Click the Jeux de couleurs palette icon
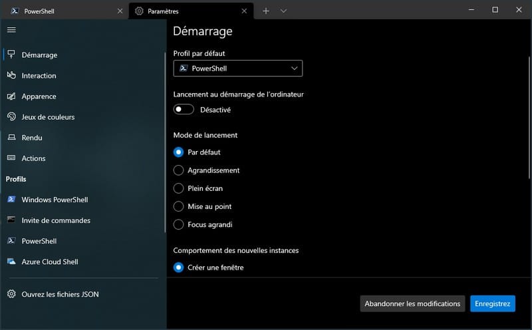This screenshot has height=330, width=532. coord(11,116)
